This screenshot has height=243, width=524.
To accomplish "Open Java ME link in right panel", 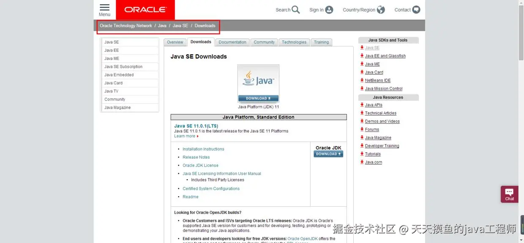I will point(372,64).
